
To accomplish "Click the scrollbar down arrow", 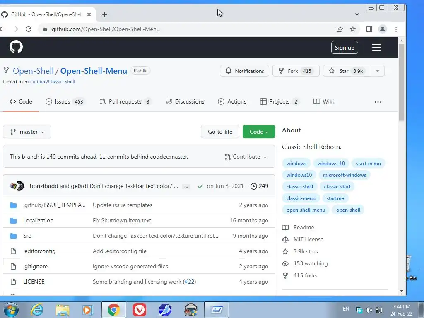I will coord(401,291).
